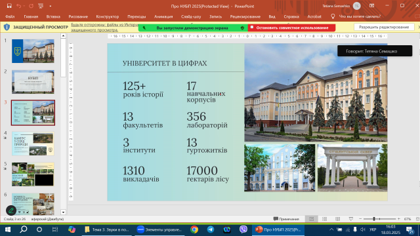
Task: Expand the Quick Access Toolbar customize arrow
Action: pyautogui.click(x=51, y=6)
